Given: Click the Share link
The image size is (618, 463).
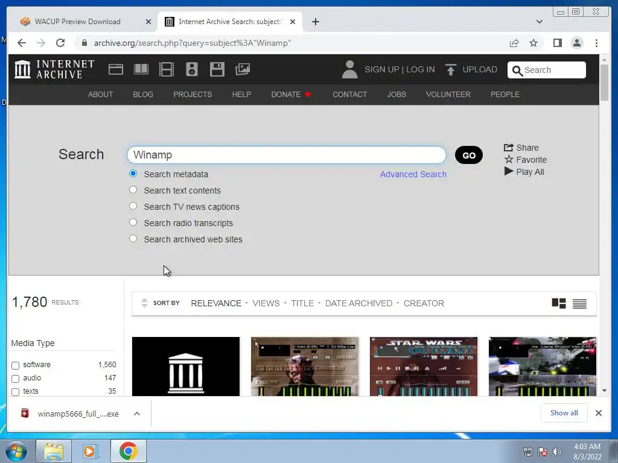Looking at the screenshot, I should tap(521, 148).
